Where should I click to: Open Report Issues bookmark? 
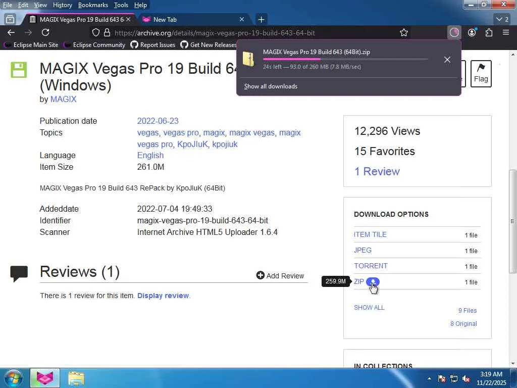pyautogui.click(x=152, y=45)
